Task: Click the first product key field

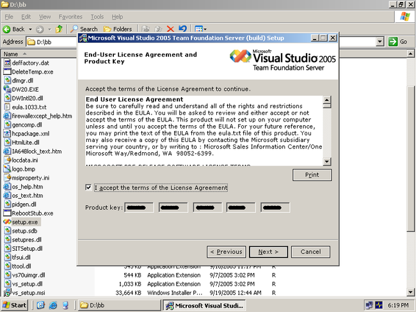Action: point(139,207)
